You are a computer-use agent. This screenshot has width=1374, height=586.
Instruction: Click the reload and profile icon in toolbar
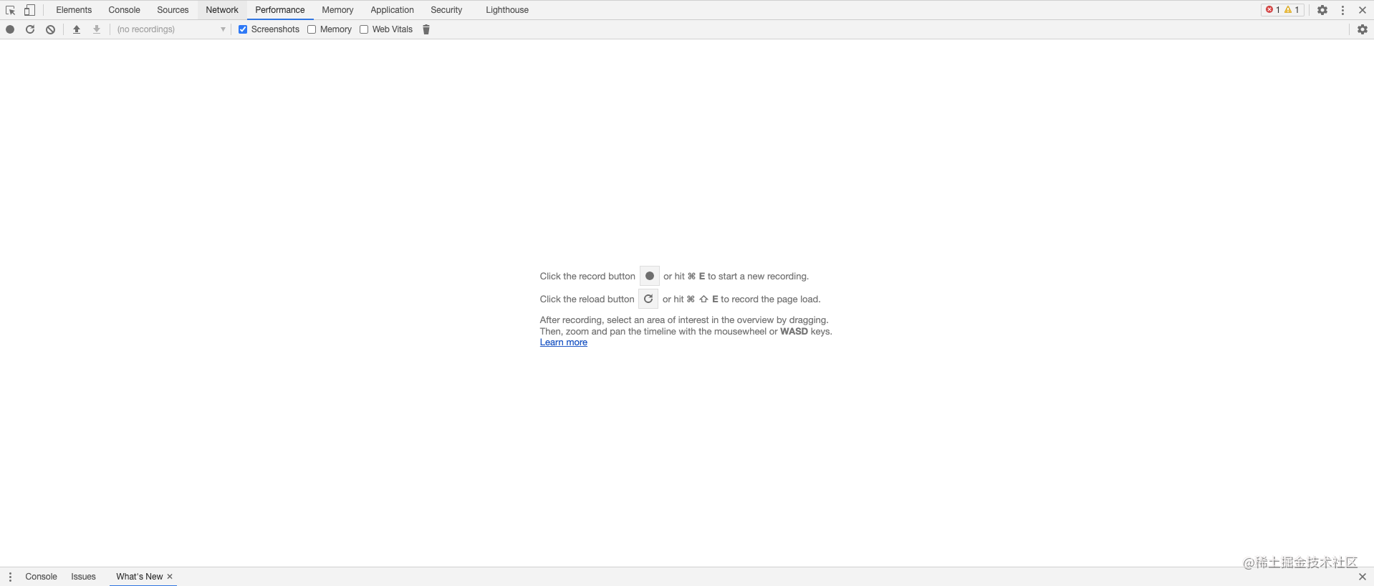tap(30, 29)
